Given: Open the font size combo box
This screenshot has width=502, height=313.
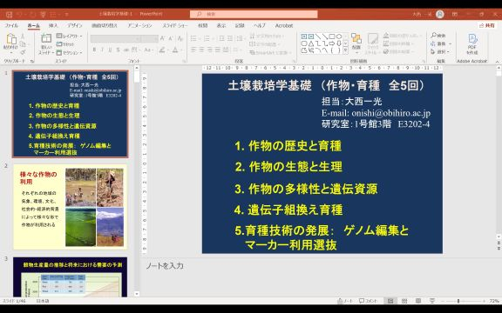Looking at the screenshot, I should click(x=150, y=38).
